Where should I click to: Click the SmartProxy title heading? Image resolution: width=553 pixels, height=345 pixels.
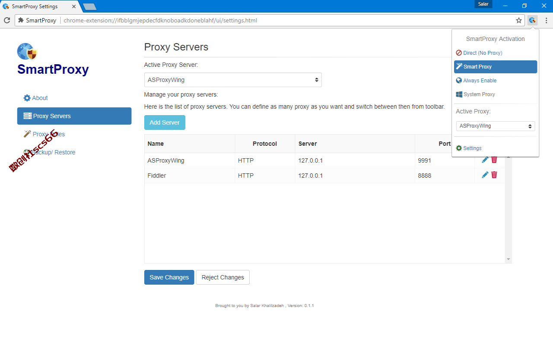(x=53, y=69)
